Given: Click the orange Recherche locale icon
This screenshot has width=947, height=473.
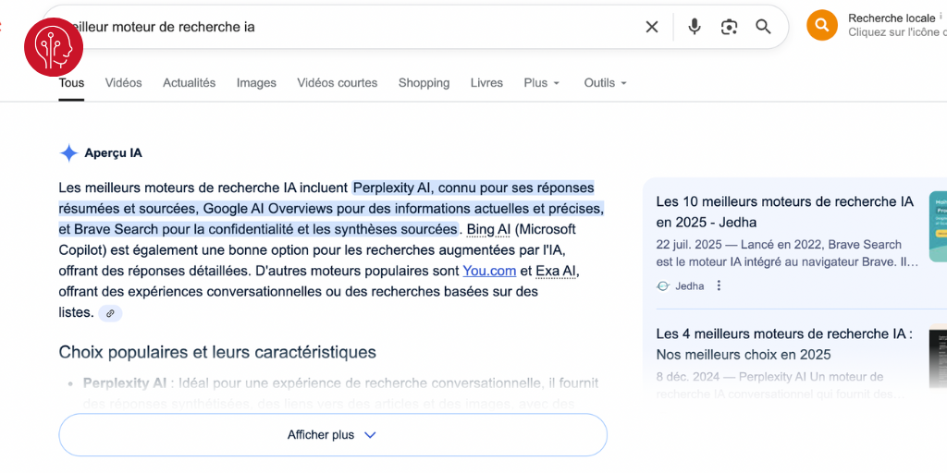Looking at the screenshot, I should coord(821,25).
